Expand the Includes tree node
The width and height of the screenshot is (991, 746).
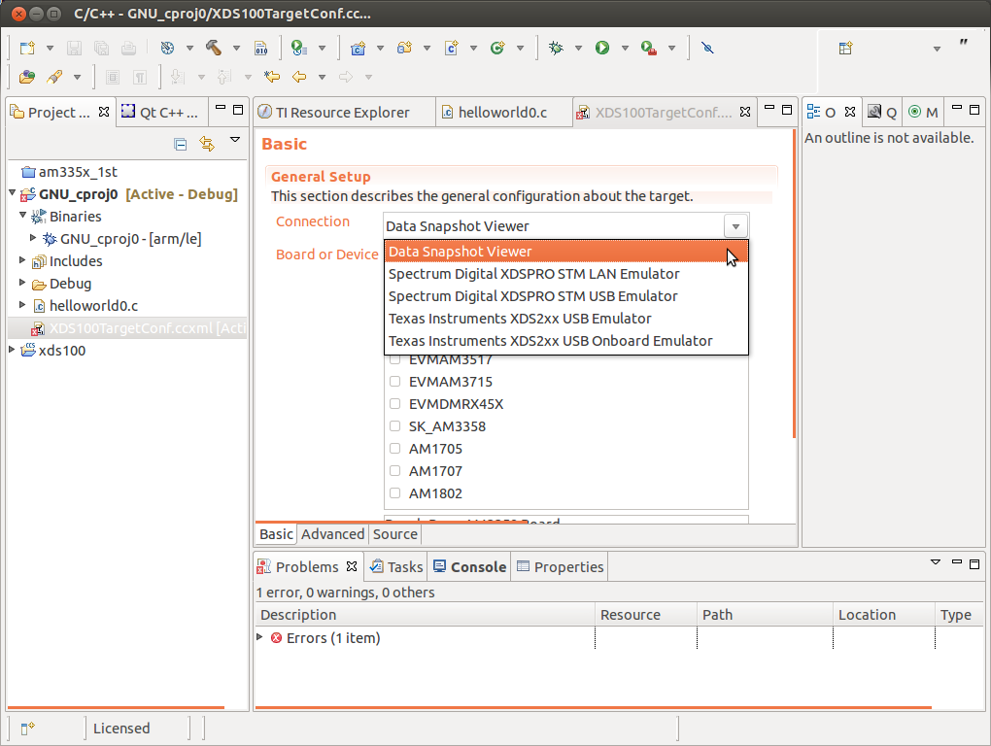click(x=22, y=260)
